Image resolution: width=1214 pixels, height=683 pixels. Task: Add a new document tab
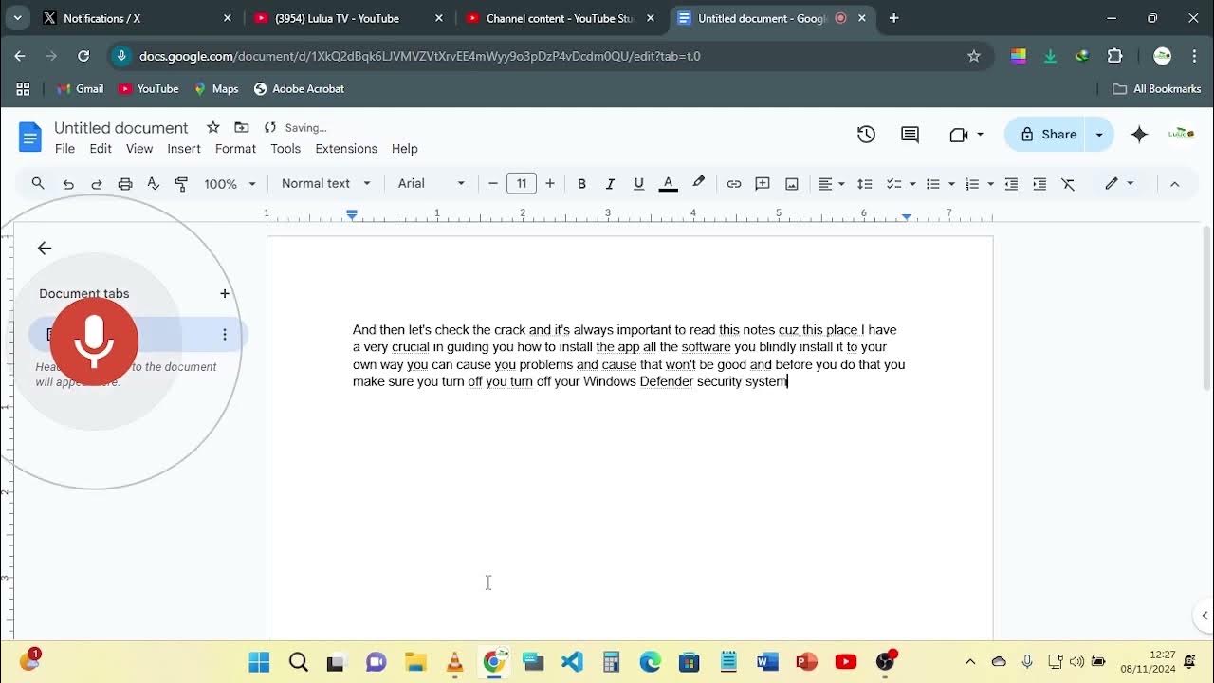(x=225, y=294)
